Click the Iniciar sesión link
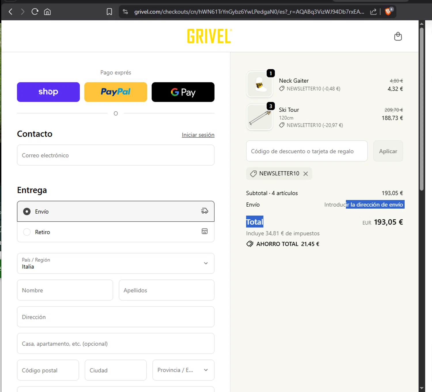The image size is (432, 392). (198, 135)
